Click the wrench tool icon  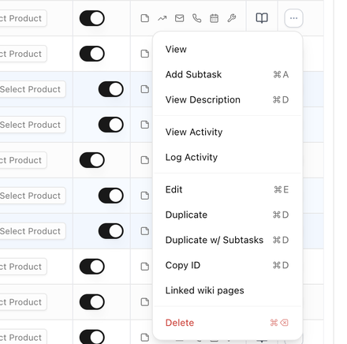pyautogui.click(x=232, y=18)
